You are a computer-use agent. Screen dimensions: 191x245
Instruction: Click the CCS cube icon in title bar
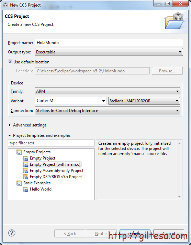[5, 5]
